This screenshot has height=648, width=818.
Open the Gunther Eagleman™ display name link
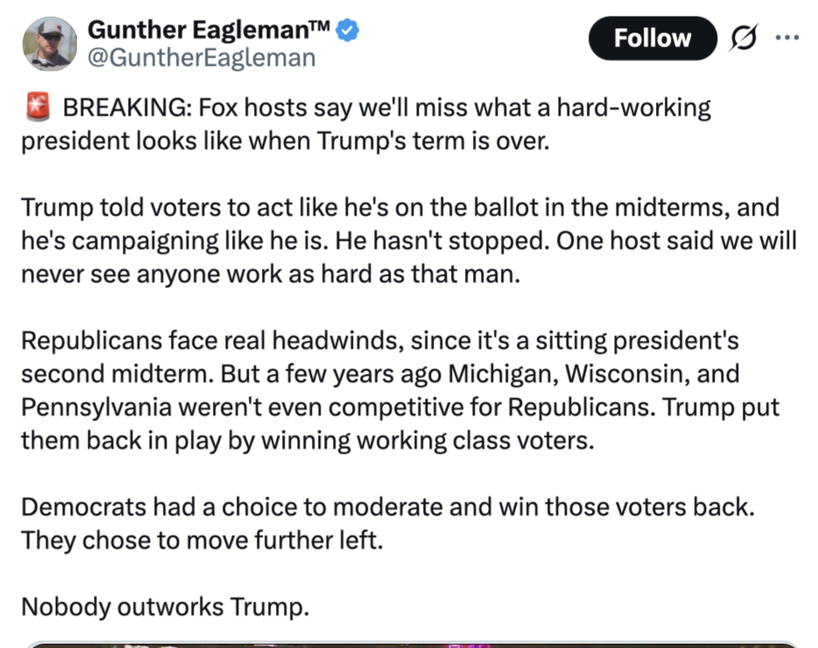coord(208,30)
